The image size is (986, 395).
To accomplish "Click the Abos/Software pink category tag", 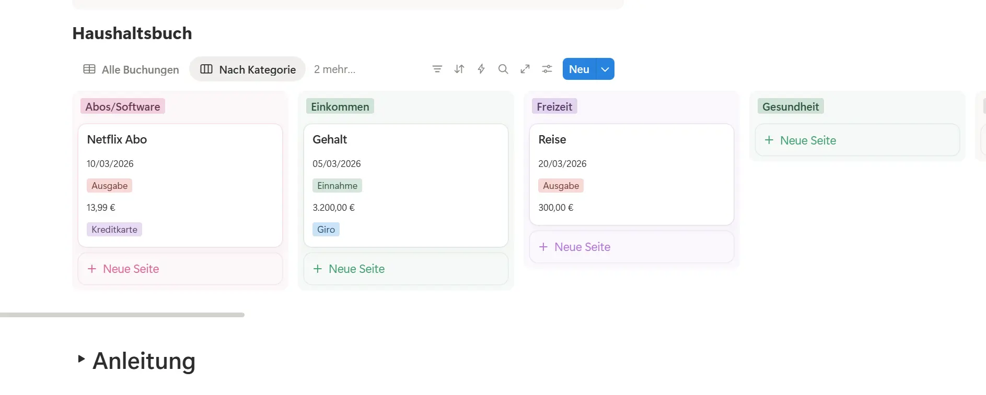I will tap(123, 106).
